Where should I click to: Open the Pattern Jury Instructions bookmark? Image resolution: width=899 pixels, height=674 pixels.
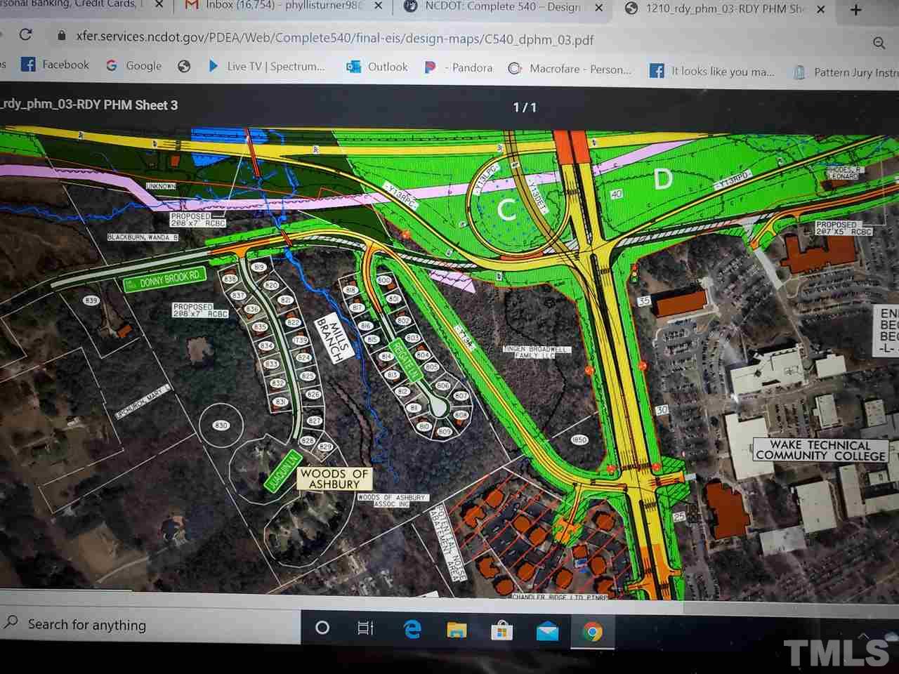(x=846, y=72)
